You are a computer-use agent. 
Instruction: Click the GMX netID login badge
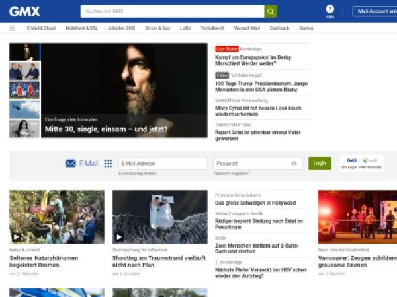tap(361, 164)
